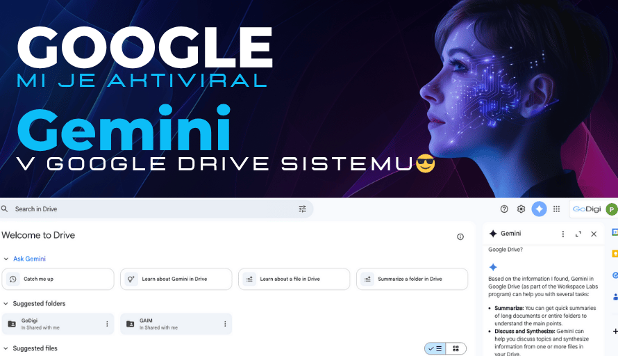
Task: Switch to grid layout view
Action: pyautogui.click(x=456, y=348)
